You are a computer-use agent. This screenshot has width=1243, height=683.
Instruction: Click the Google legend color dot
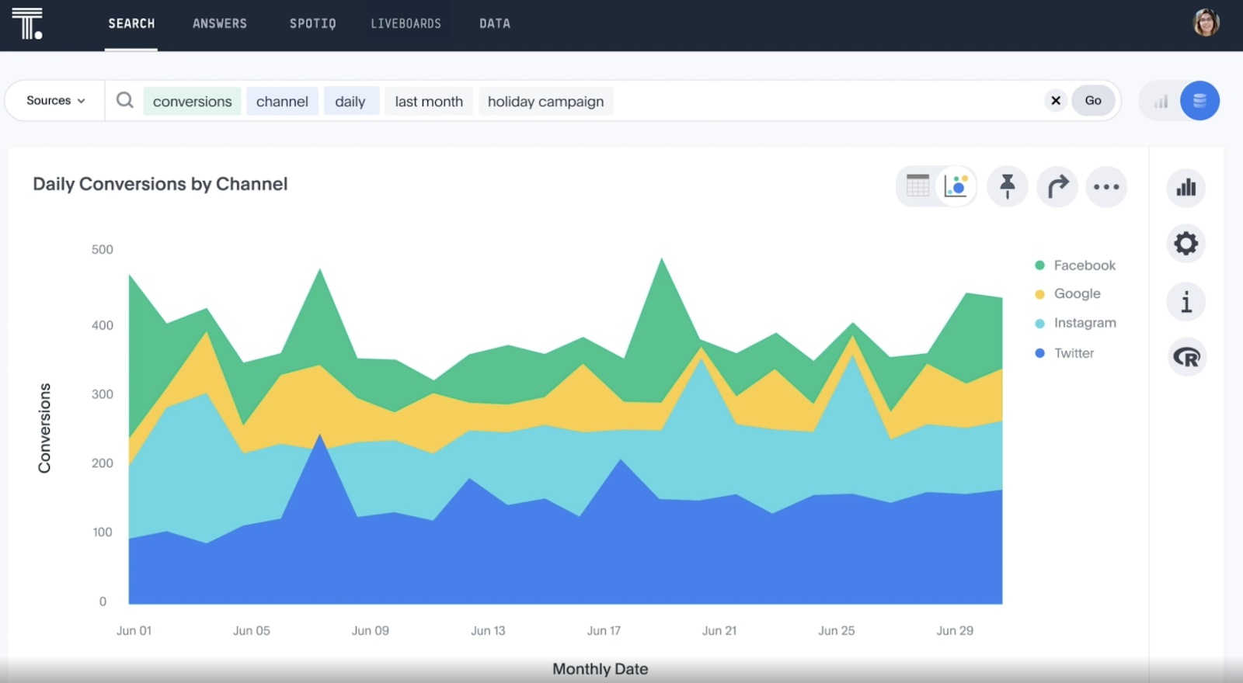1039,294
